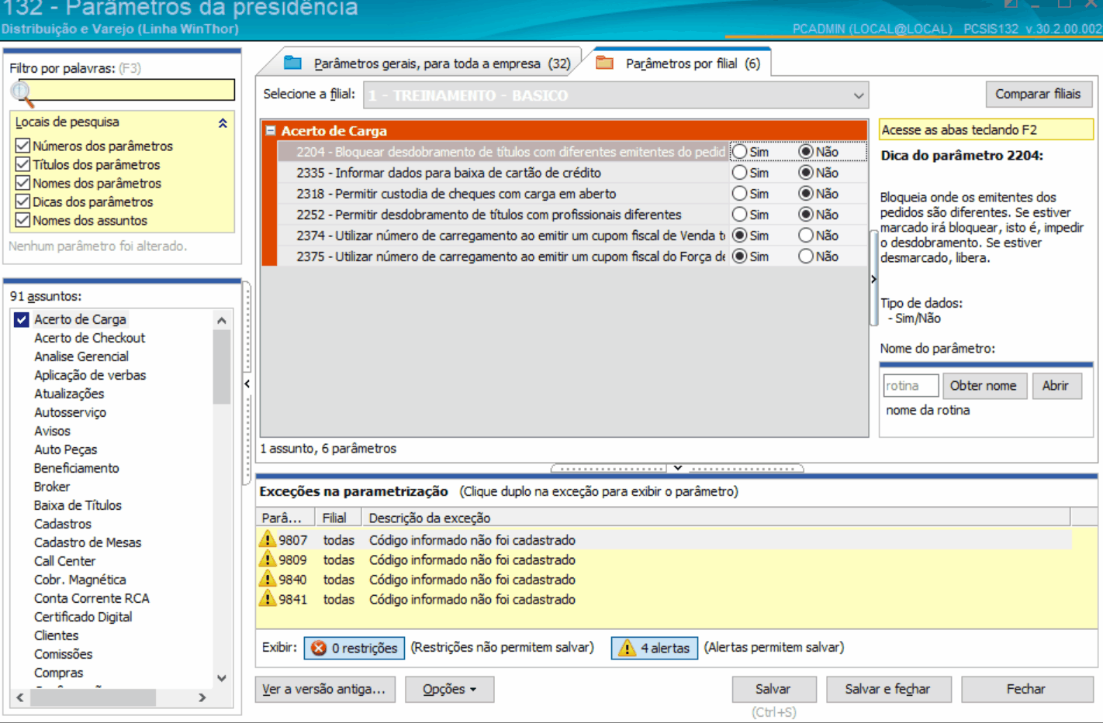
Task: Click the Abrir button
Action: [1056, 386]
